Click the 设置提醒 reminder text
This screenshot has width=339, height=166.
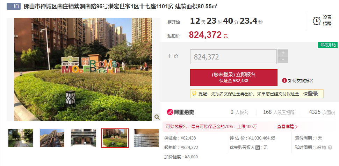[x=327, y=21]
